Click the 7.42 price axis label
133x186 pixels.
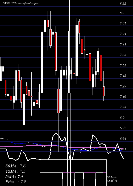[x=123, y=75]
